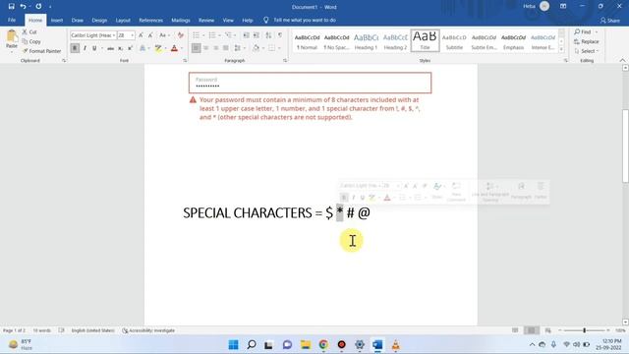629x354 pixels.
Task: Justify the paragraph text
Action: (x=226, y=48)
